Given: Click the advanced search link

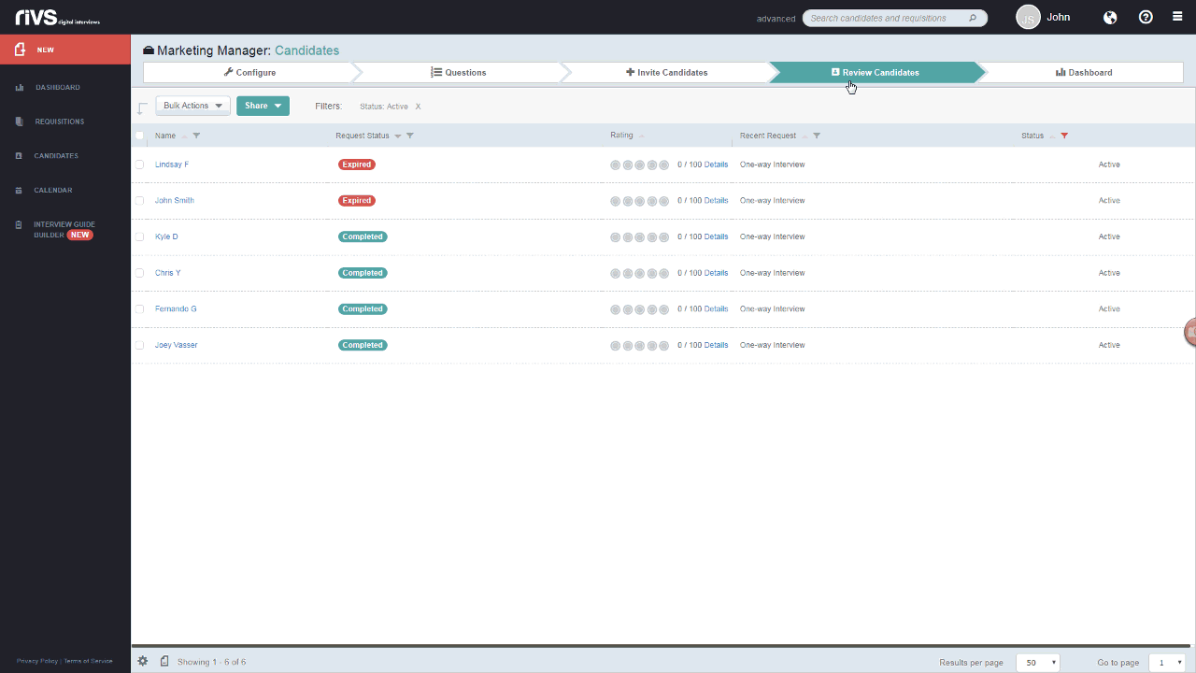Looking at the screenshot, I should pos(776,19).
